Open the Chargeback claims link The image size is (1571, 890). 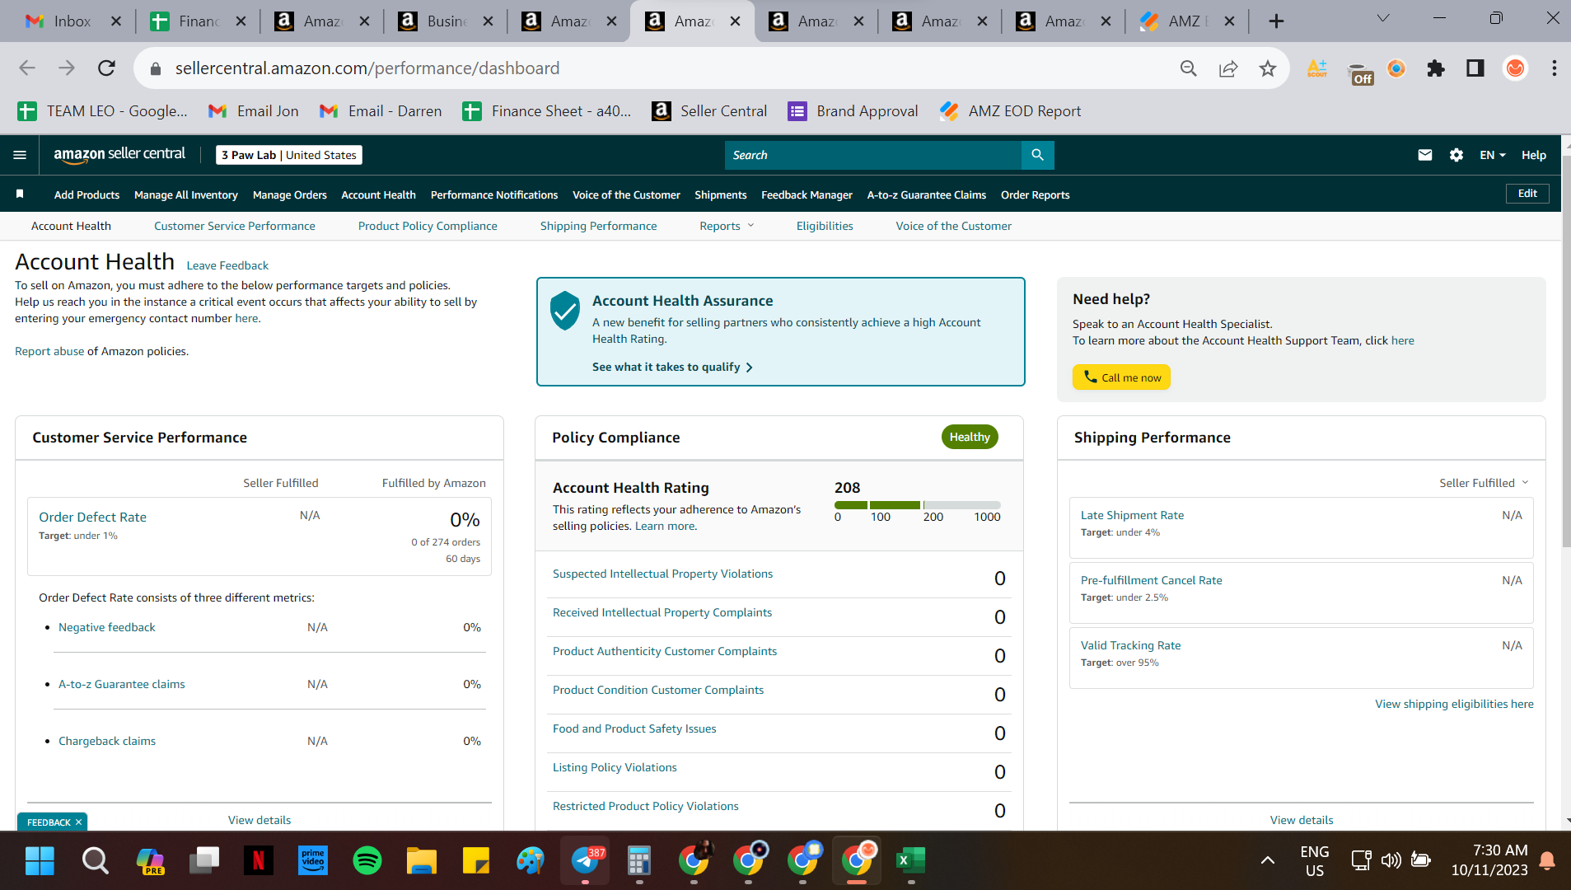tap(107, 741)
